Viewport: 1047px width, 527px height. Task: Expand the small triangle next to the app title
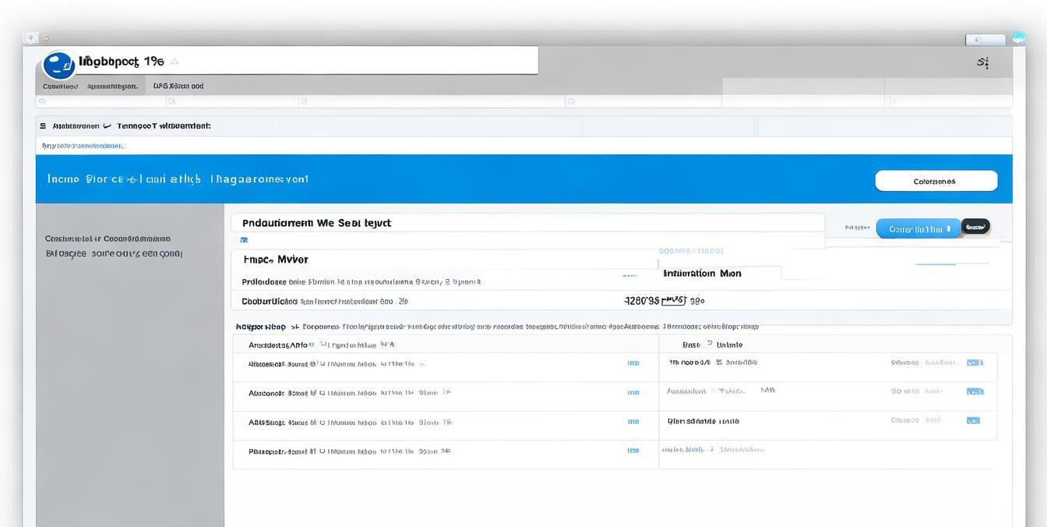174,62
